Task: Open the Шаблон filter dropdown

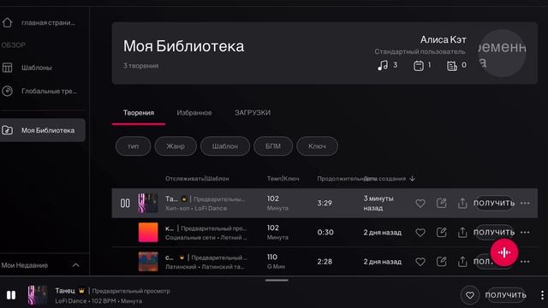Action: [225, 146]
